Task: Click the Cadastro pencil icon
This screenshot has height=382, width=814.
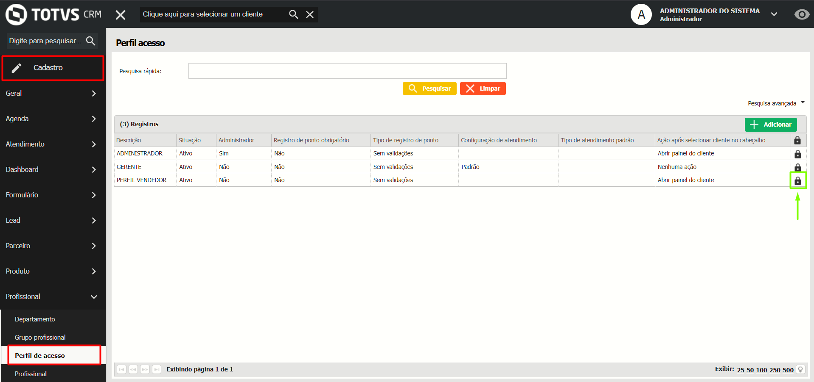Action: click(x=17, y=68)
